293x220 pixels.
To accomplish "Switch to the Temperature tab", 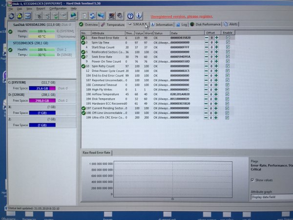I will click(113, 24).
